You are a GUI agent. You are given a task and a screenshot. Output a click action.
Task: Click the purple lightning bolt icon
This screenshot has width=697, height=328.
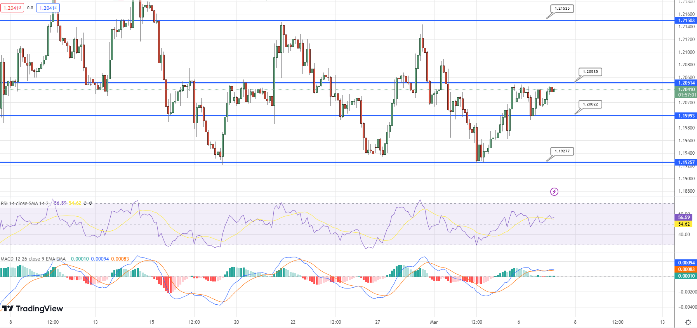(x=554, y=192)
